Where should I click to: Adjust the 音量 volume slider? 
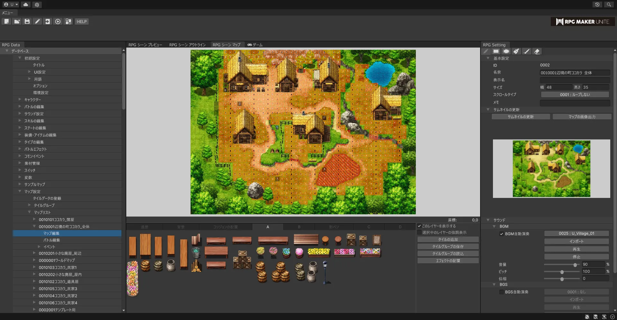tap(575, 265)
